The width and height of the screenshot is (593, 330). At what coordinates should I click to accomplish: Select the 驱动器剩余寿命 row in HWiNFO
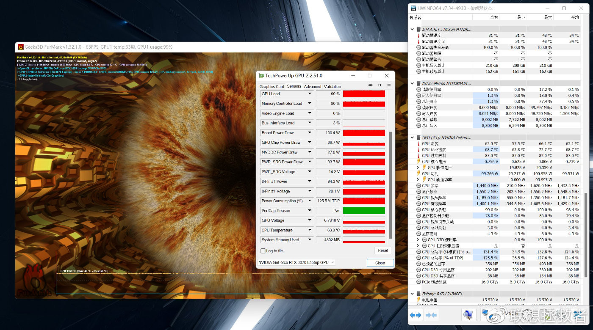click(498, 47)
